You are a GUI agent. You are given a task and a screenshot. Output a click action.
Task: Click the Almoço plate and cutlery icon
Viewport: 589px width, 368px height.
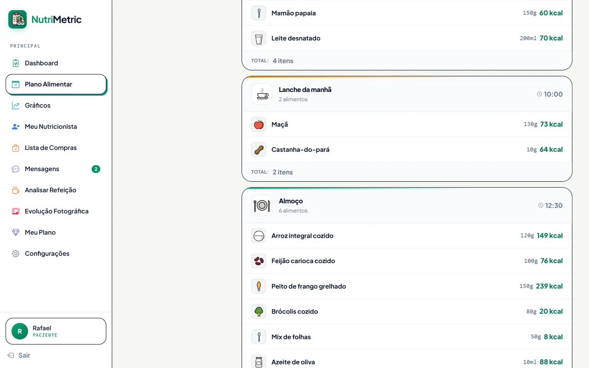(x=262, y=205)
